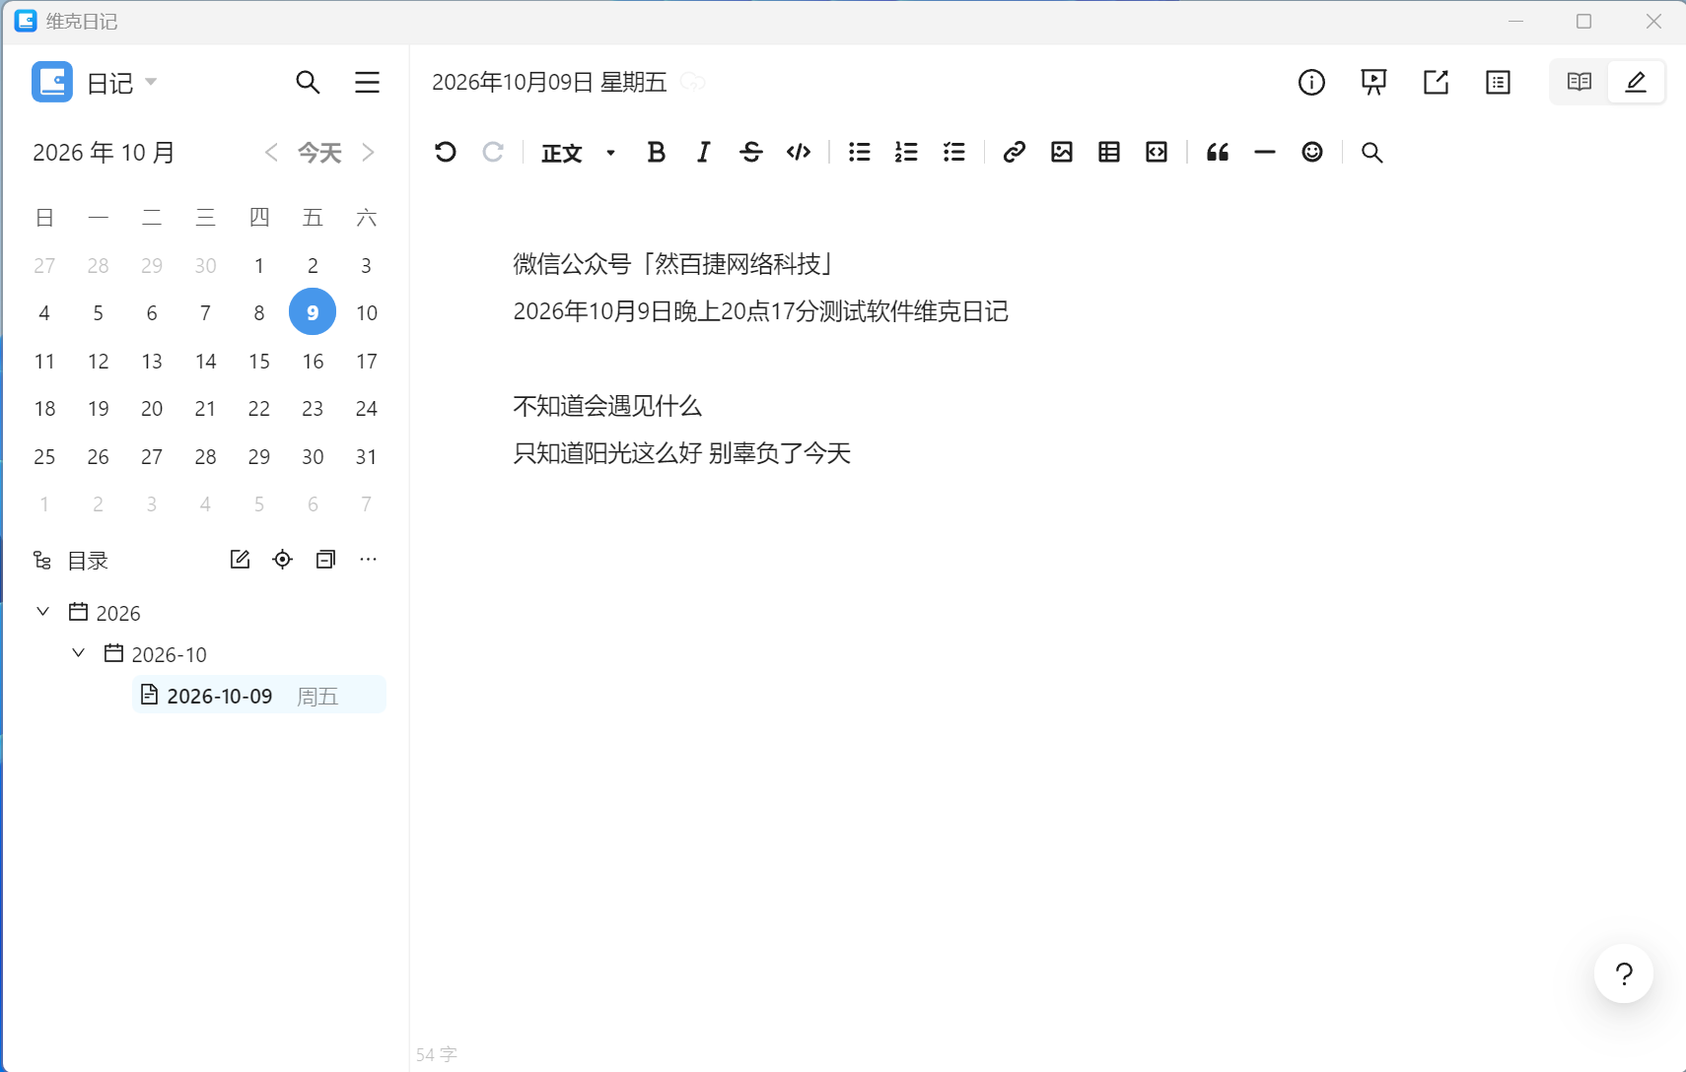This screenshot has height=1072, width=1686.
Task: Create a new entry in the directory
Action: [x=240, y=560]
